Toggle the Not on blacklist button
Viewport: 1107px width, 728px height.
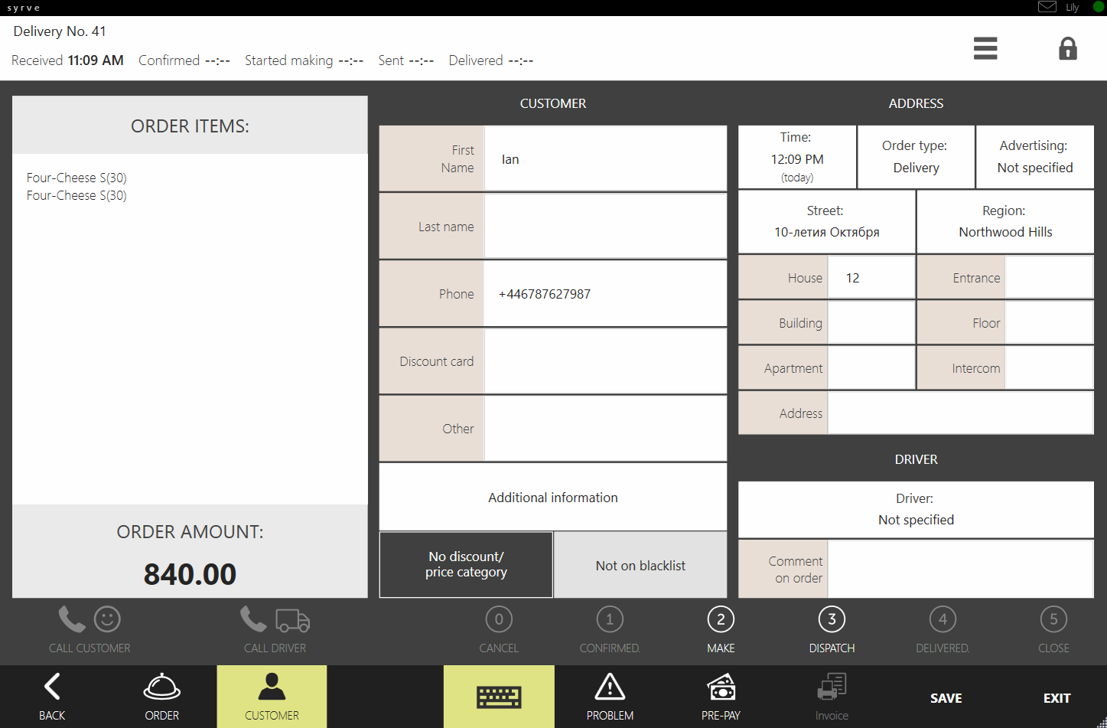pyautogui.click(x=640, y=565)
